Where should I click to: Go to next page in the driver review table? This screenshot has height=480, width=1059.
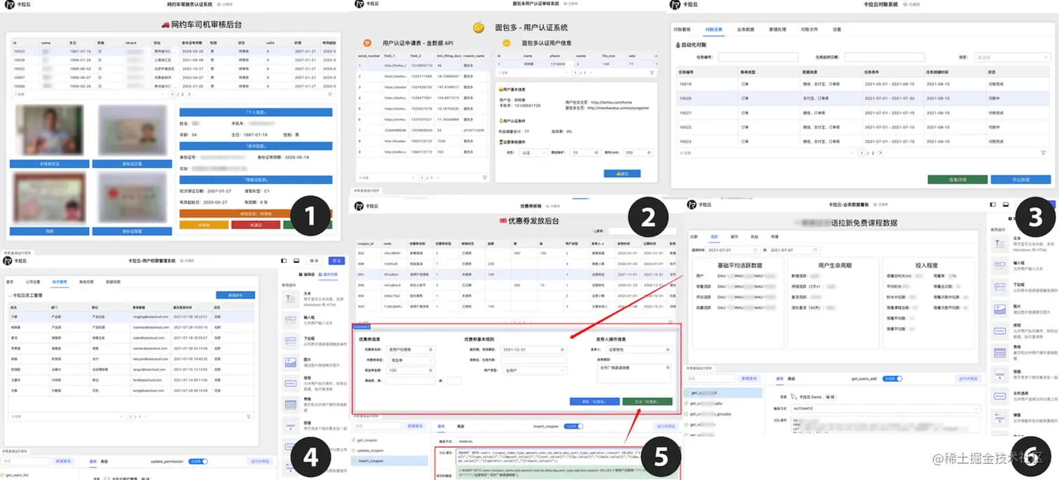click(x=188, y=94)
